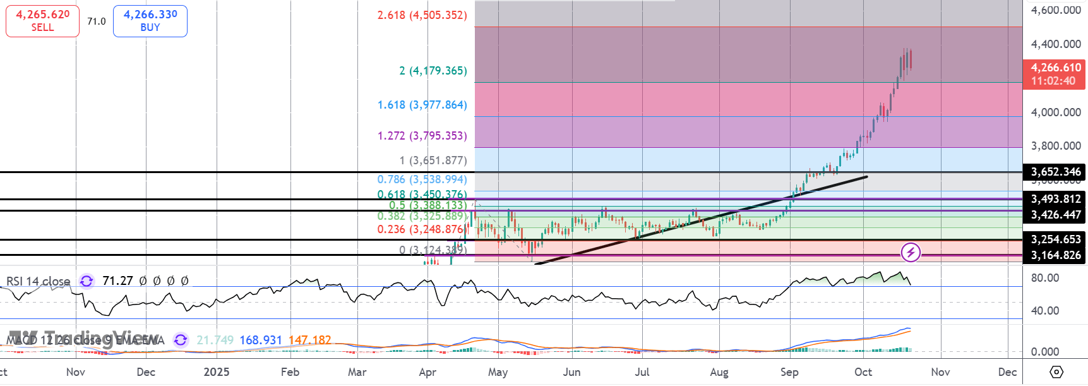Click the MACD indicator refresh icon
1088x386 pixels.
point(181,340)
